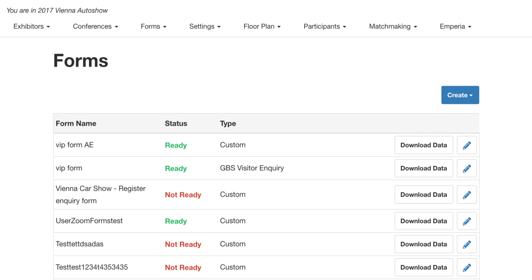This screenshot has width=532, height=280.
Task: Edit the GBS Visitor Enquiry vip form
Action: (466, 168)
